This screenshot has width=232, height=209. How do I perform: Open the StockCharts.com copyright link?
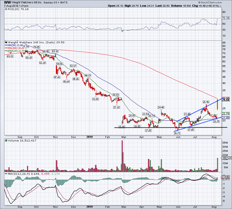(x=210, y=2)
